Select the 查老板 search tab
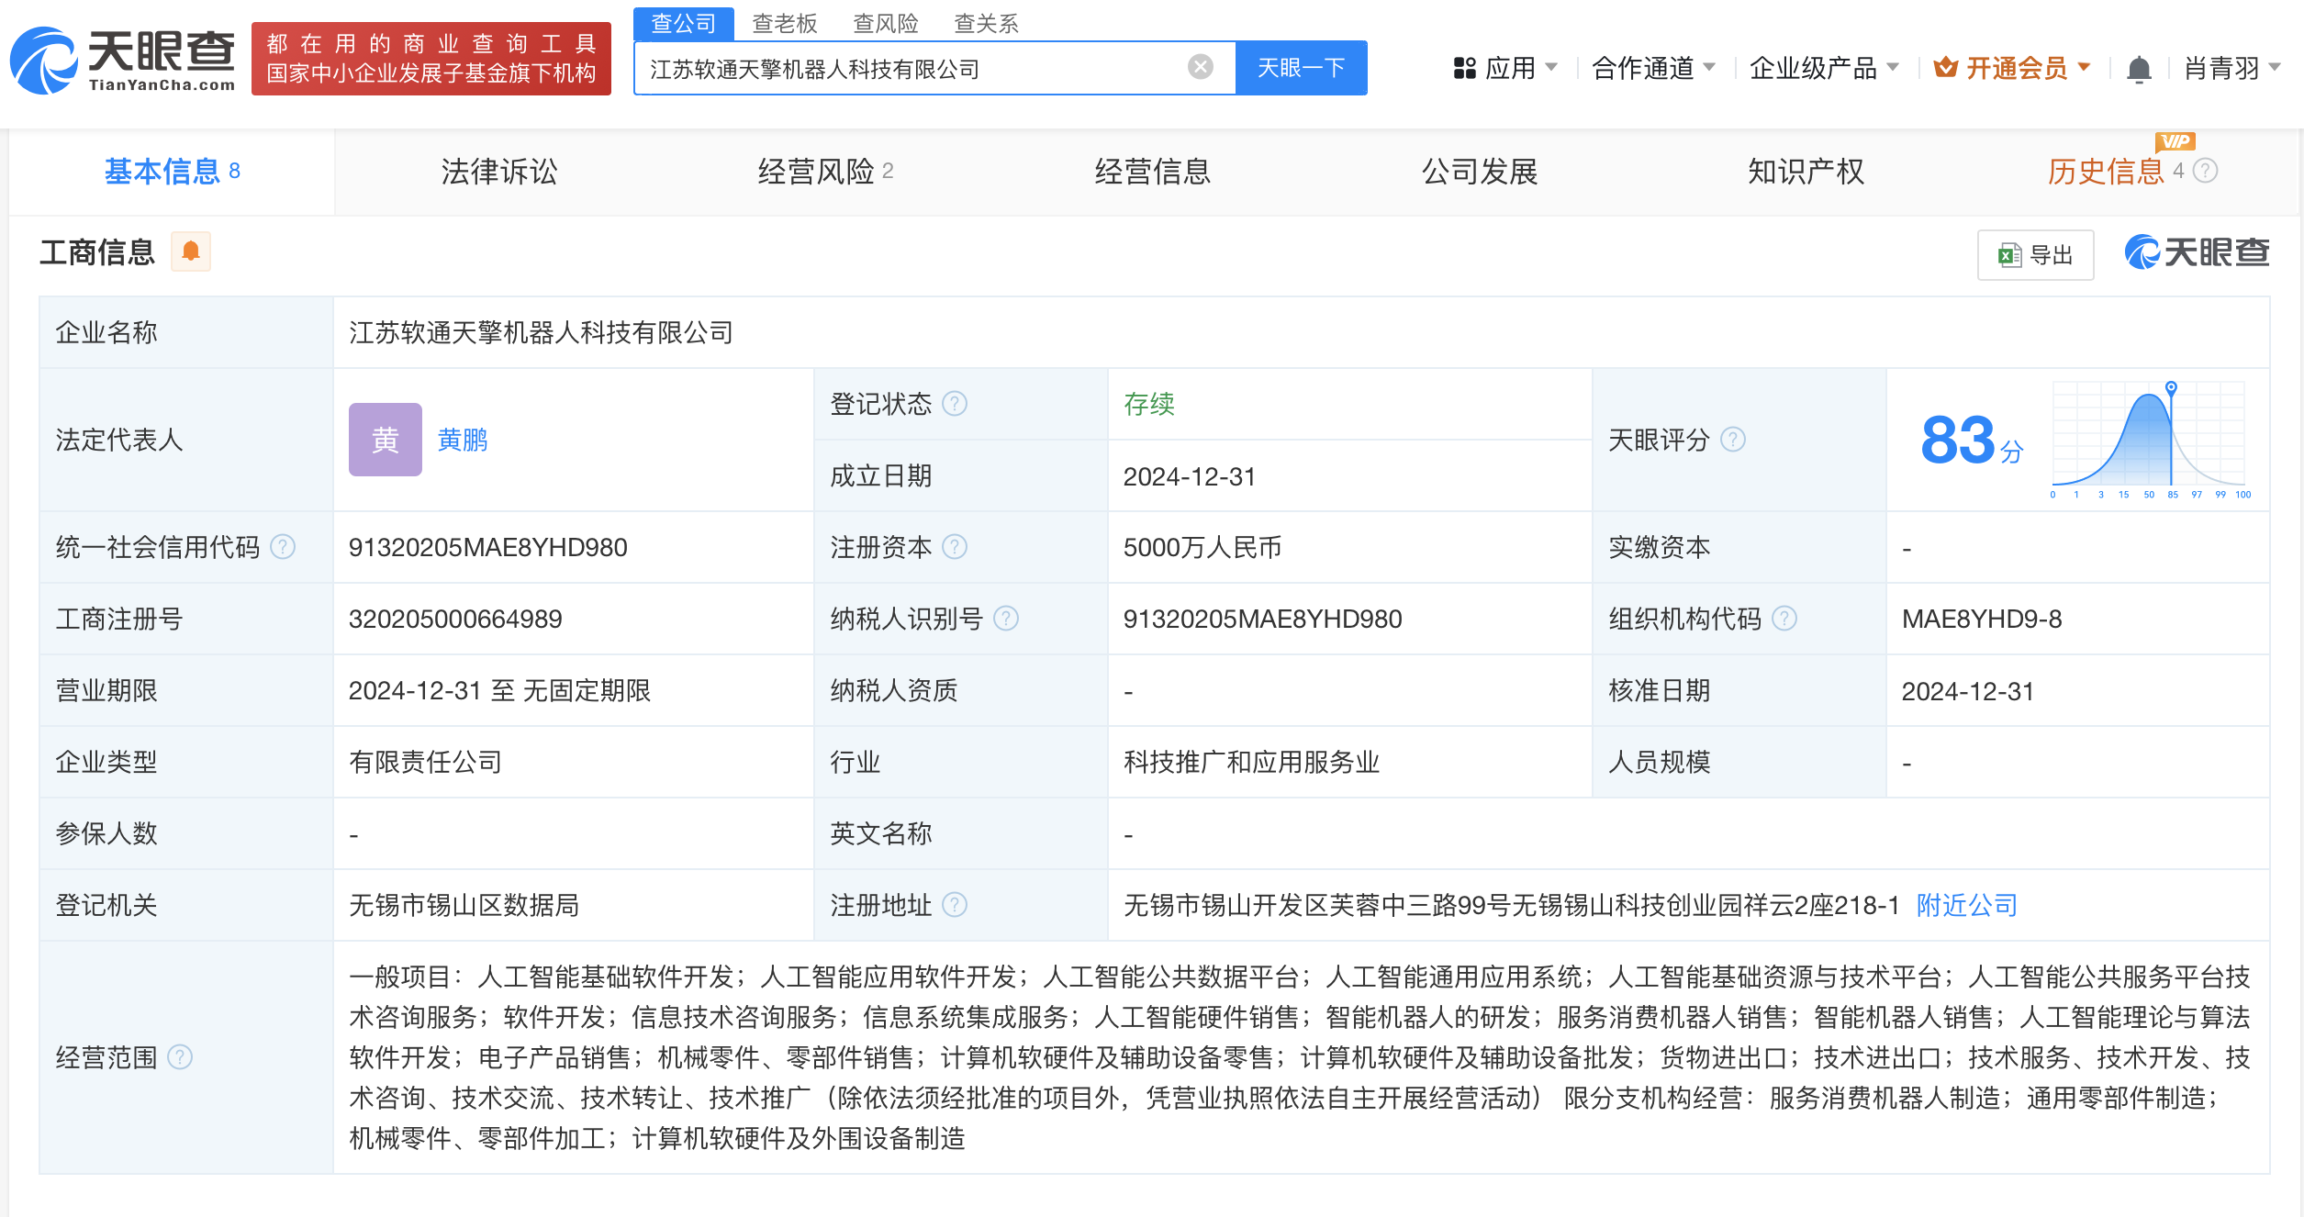Screen dimensions: 2304x1217 (x=784, y=23)
